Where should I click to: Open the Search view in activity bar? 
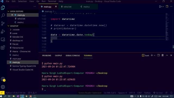pyautogui.click(x=3, y=16)
